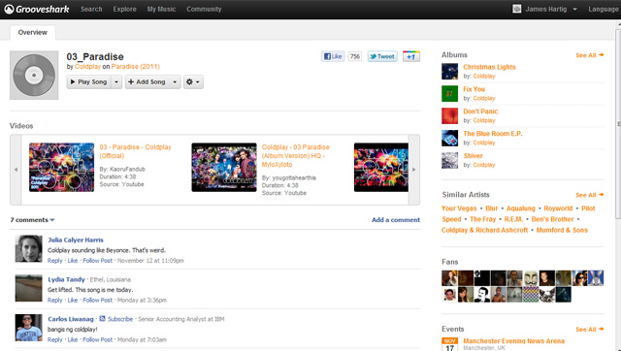See All similar artists
This screenshot has height=351, width=621.
point(589,195)
